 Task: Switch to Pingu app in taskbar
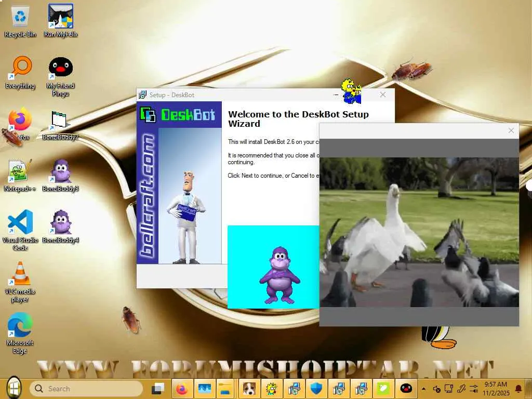tap(406, 389)
